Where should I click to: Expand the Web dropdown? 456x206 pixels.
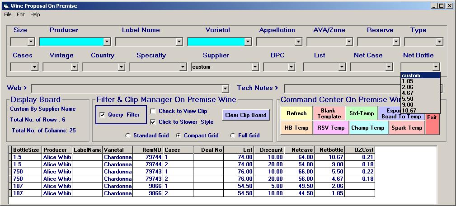click(225, 89)
